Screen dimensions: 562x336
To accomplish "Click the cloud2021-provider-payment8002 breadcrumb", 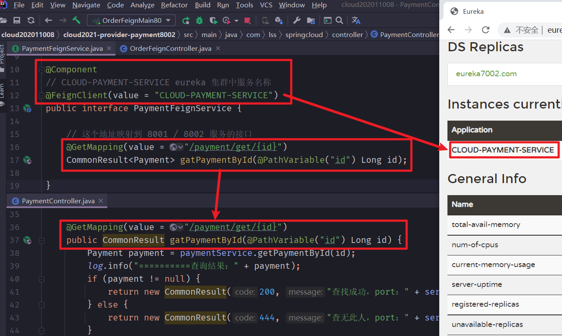I will (119, 35).
